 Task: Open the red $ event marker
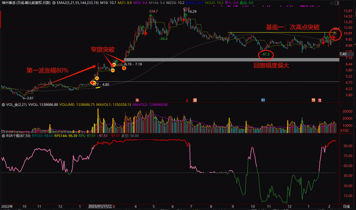(187, 100)
